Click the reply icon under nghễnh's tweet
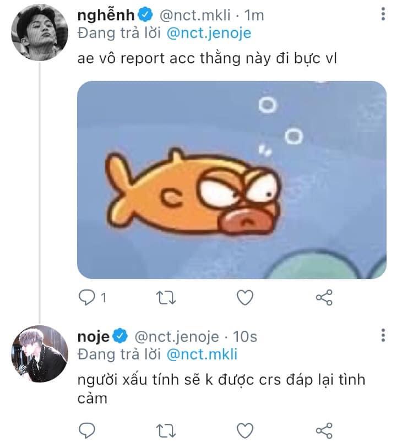The image size is (413, 448). 87,298
